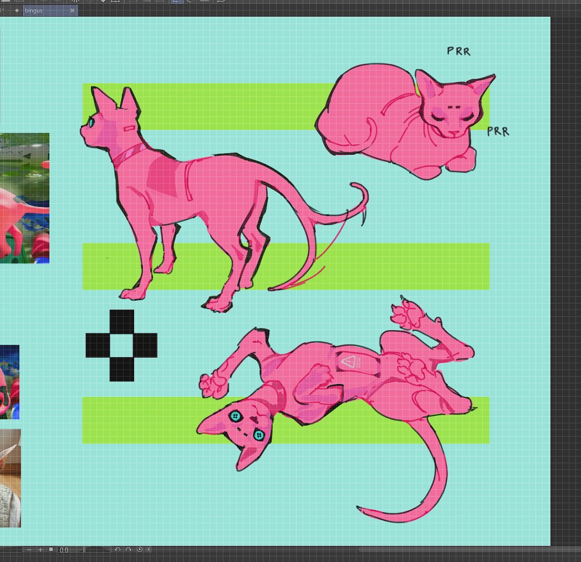Select the rotation angle field showing 0.0
This screenshot has width=581, height=562.
coord(64,550)
